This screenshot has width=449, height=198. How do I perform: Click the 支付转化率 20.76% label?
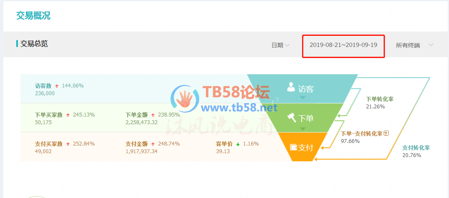[416, 151]
